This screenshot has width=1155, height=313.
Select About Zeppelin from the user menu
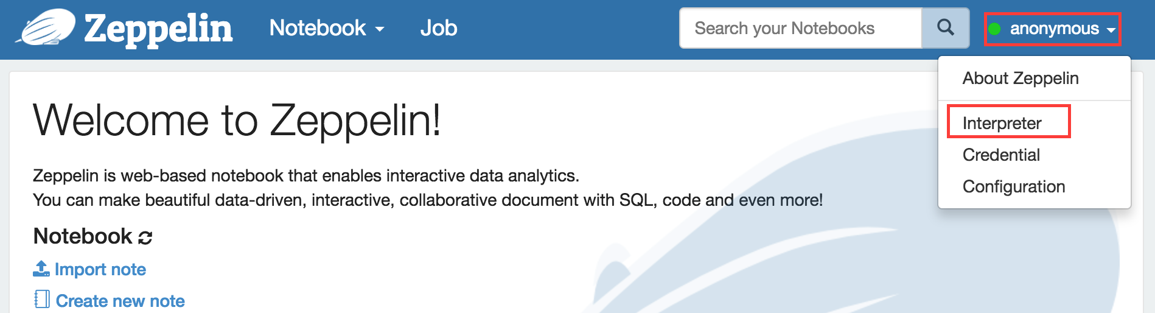coord(1021,78)
